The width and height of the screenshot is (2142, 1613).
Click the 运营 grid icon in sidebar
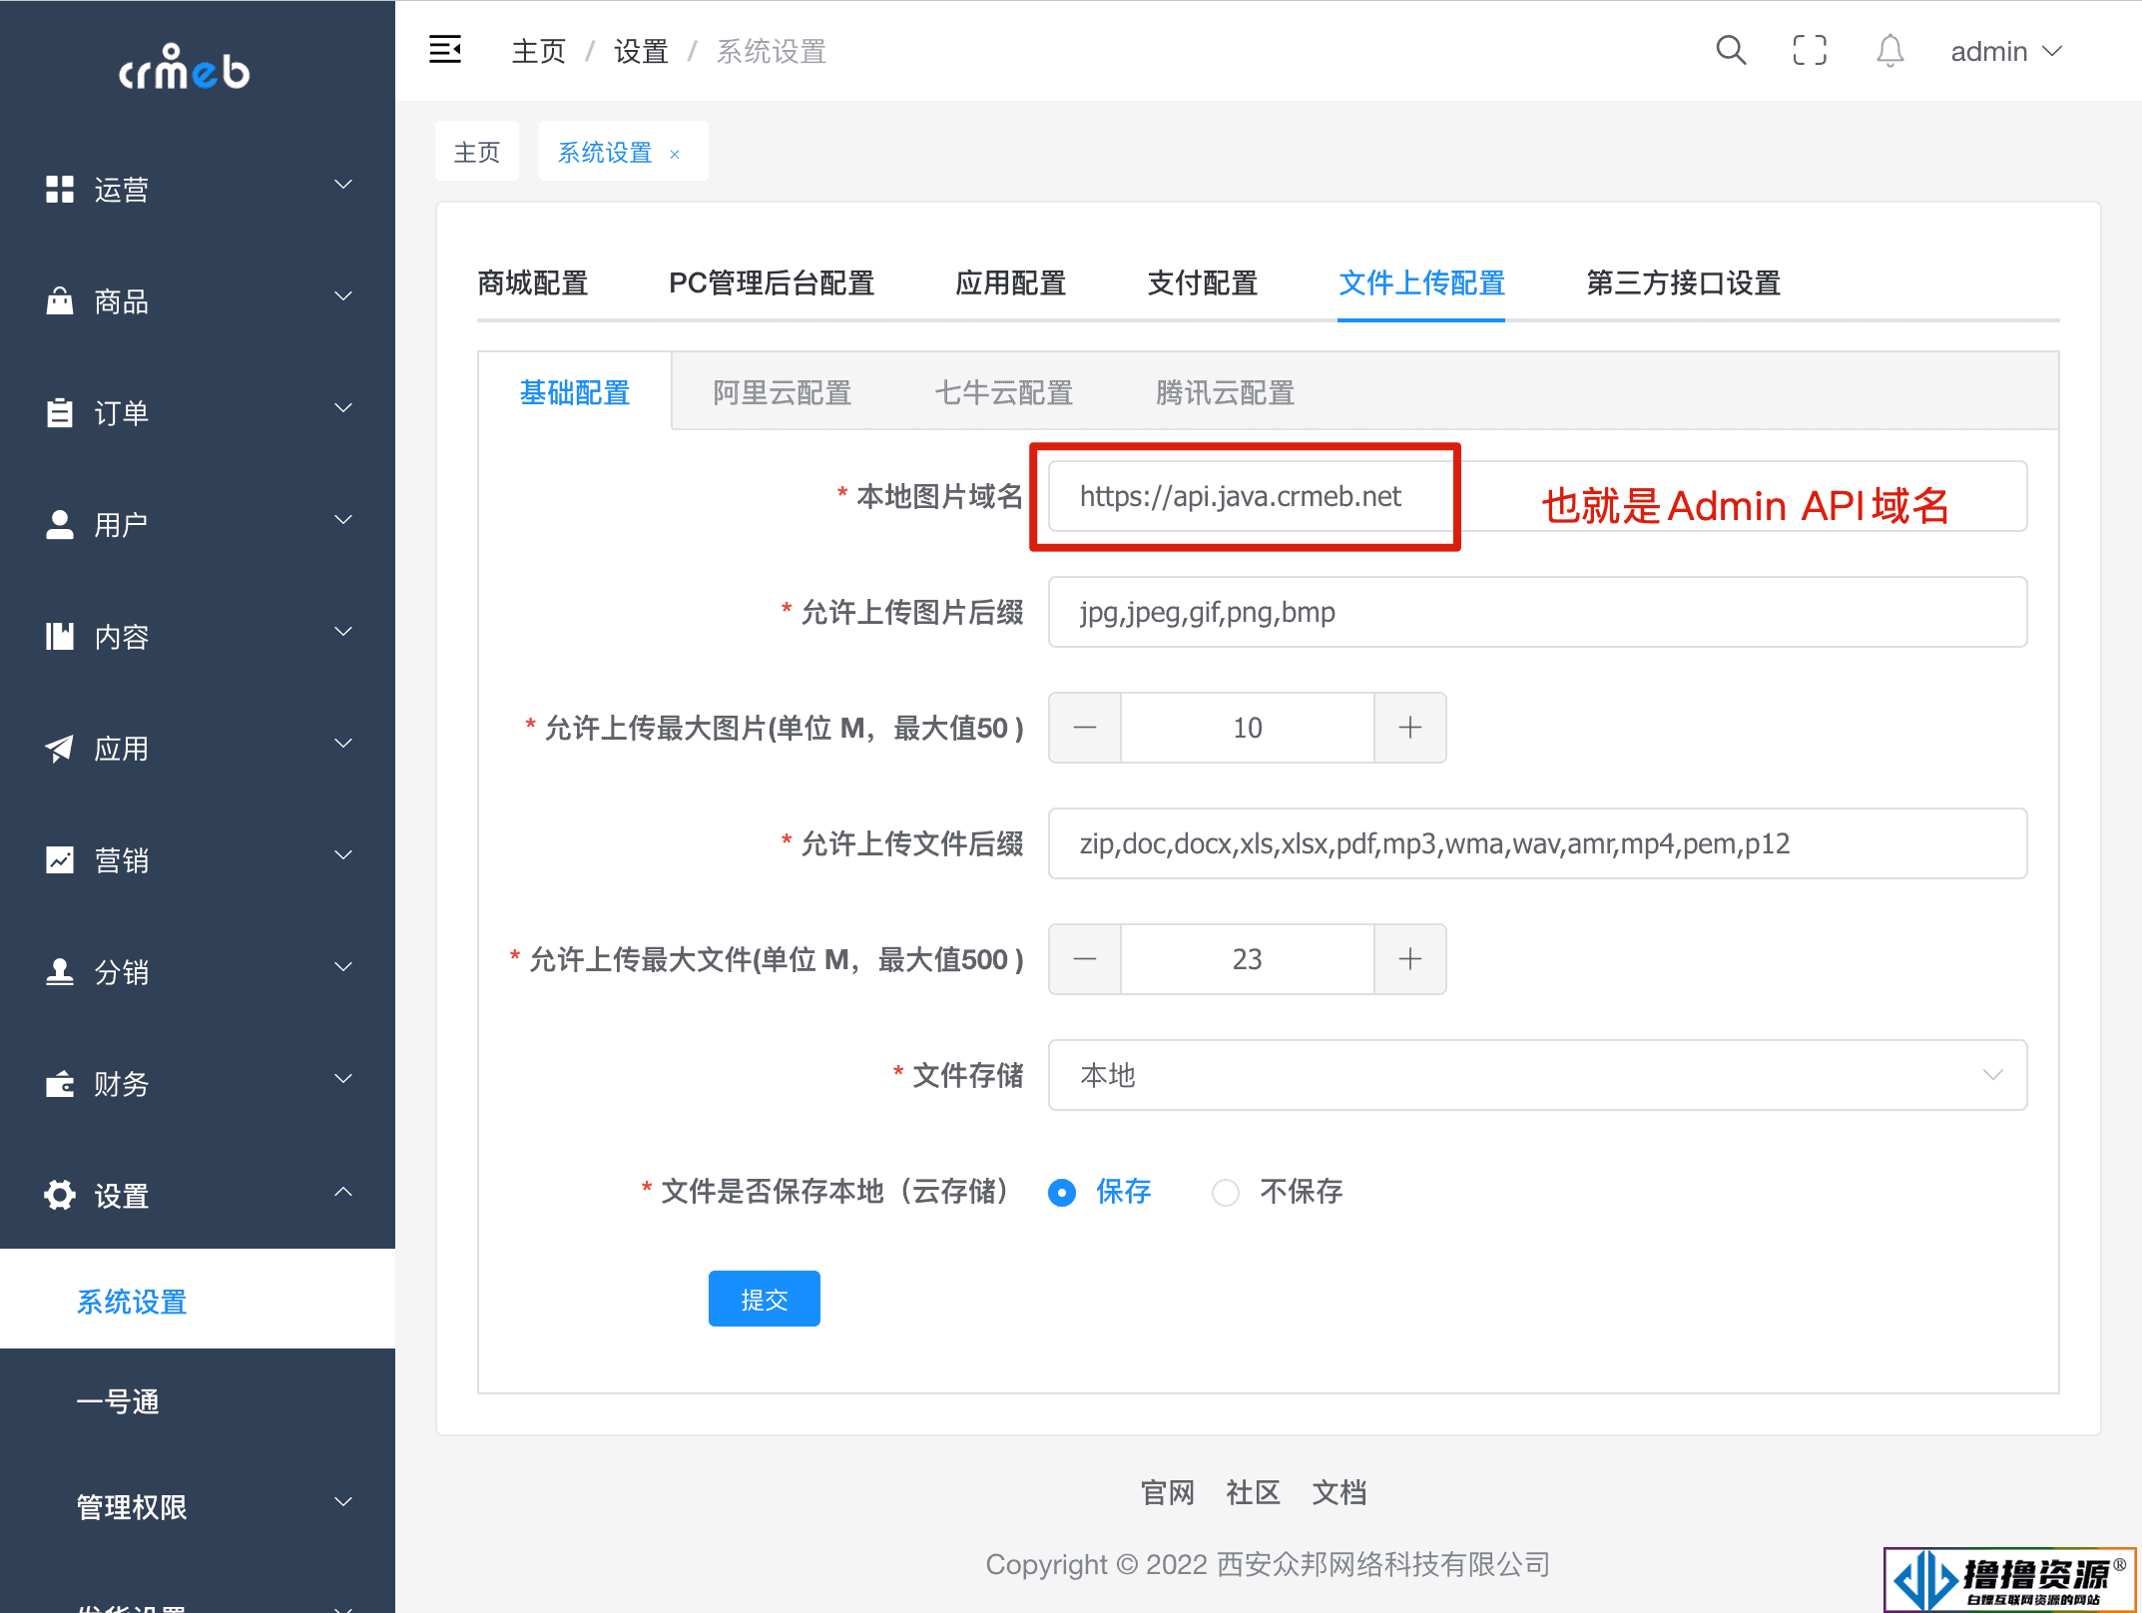coord(60,190)
